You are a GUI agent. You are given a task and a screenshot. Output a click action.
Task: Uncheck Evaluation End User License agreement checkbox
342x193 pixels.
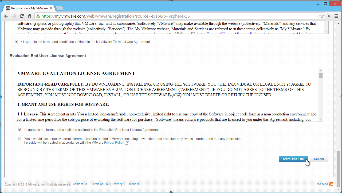[x=20, y=130]
